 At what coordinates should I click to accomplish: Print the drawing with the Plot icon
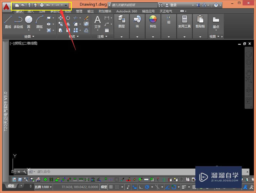tap(42, 5)
